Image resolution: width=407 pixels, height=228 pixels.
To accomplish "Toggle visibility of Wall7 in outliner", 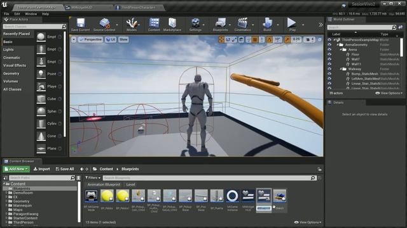I will point(329,60).
